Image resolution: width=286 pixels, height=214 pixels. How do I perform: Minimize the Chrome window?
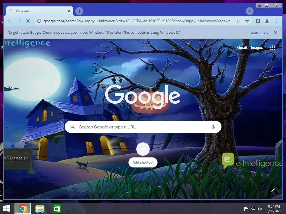259,6
